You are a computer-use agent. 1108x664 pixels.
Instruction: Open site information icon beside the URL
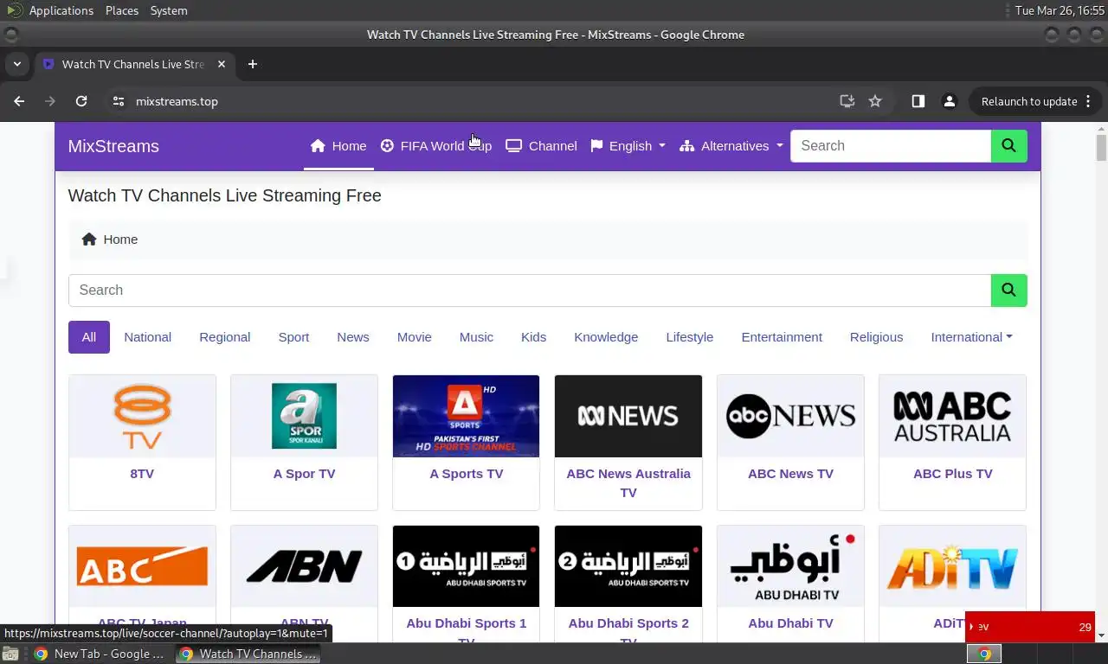point(119,101)
